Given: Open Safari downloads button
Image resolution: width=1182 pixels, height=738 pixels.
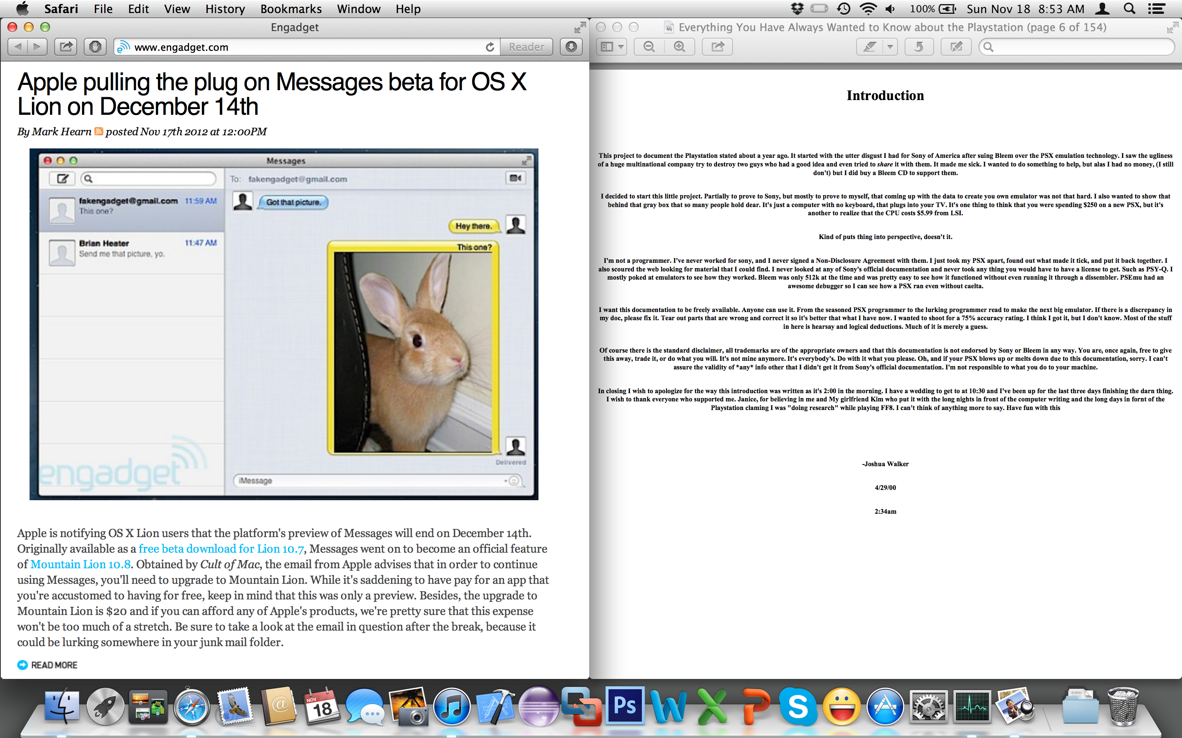Looking at the screenshot, I should pyautogui.click(x=571, y=47).
